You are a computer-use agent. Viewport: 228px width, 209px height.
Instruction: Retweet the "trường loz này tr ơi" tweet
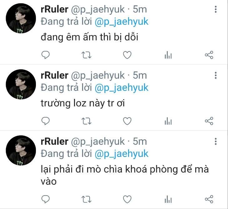(x=87, y=121)
